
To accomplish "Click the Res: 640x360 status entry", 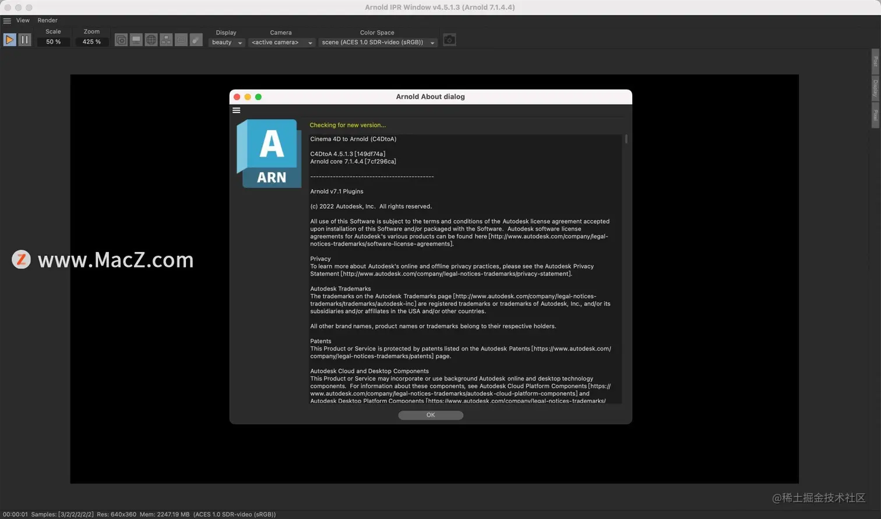I will [117, 514].
